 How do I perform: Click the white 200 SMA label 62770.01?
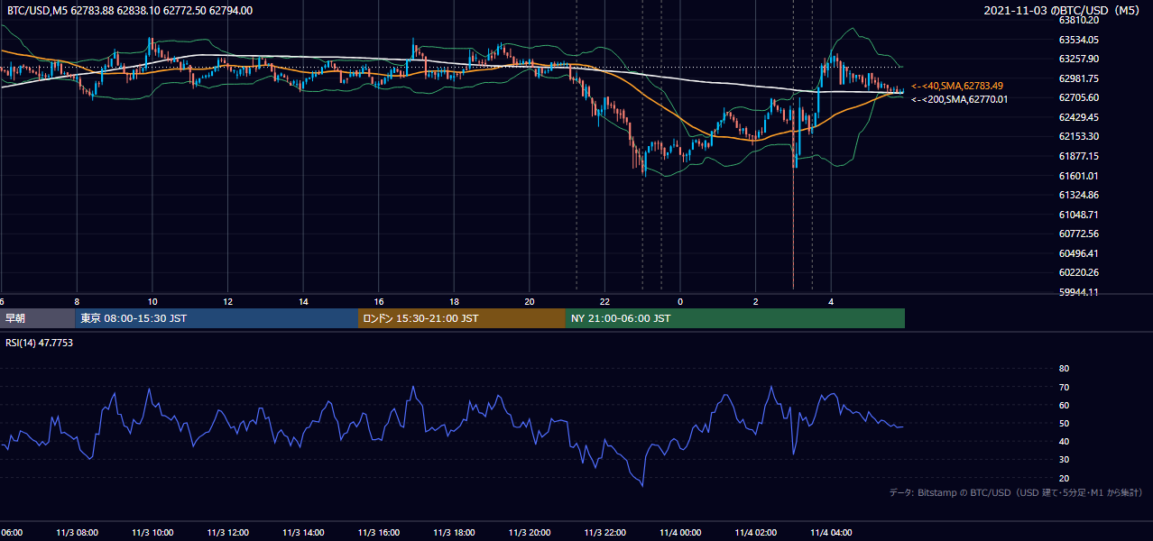click(x=959, y=99)
